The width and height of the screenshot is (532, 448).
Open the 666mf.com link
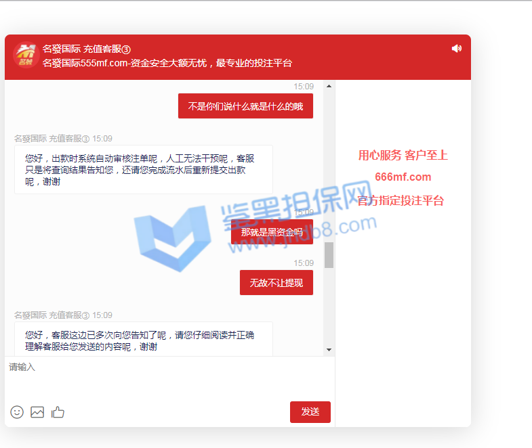pos(403,177)
